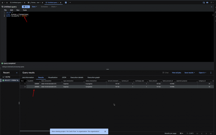Viewport: 216px width, 135px height.
Task: Switch to the Execution details tab
Action: click(77, 77)
